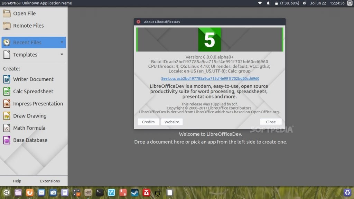Expand the Recent Files dropdown arrow
The image size is (354, 199).
point(62,42)
